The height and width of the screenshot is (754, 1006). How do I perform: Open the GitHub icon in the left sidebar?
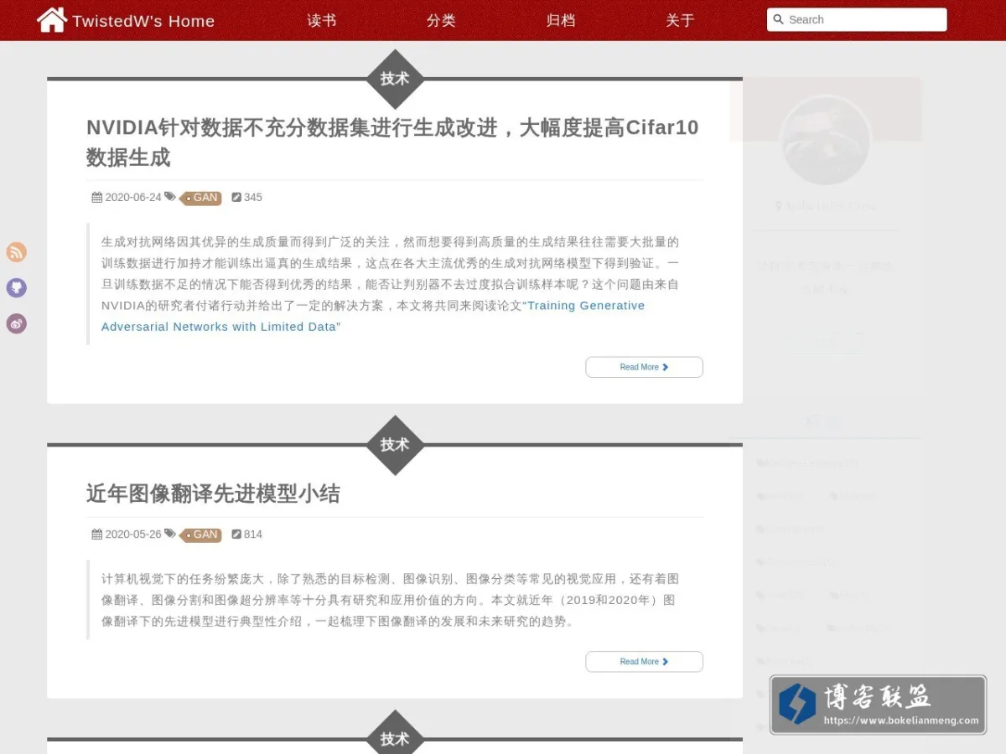point(17,288)
